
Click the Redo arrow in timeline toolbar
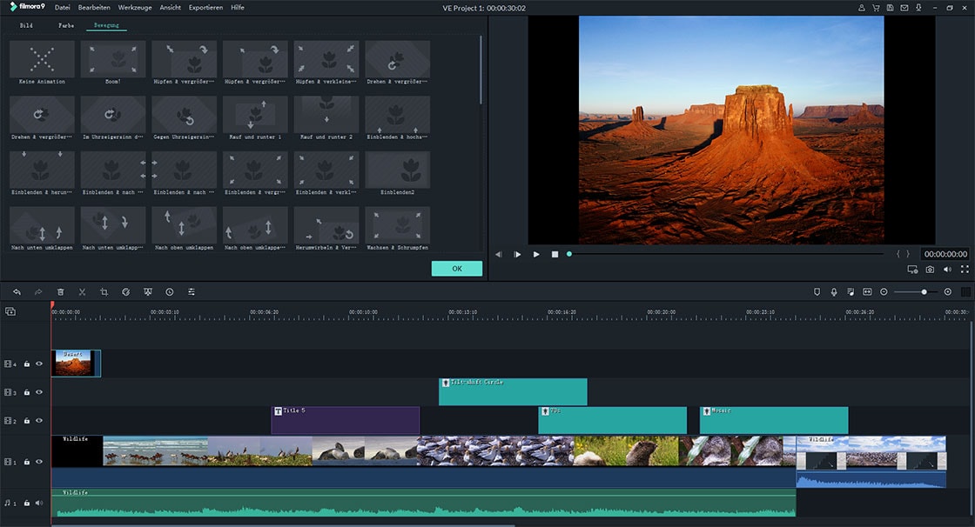pyautogui.click(x=38, y=291)
